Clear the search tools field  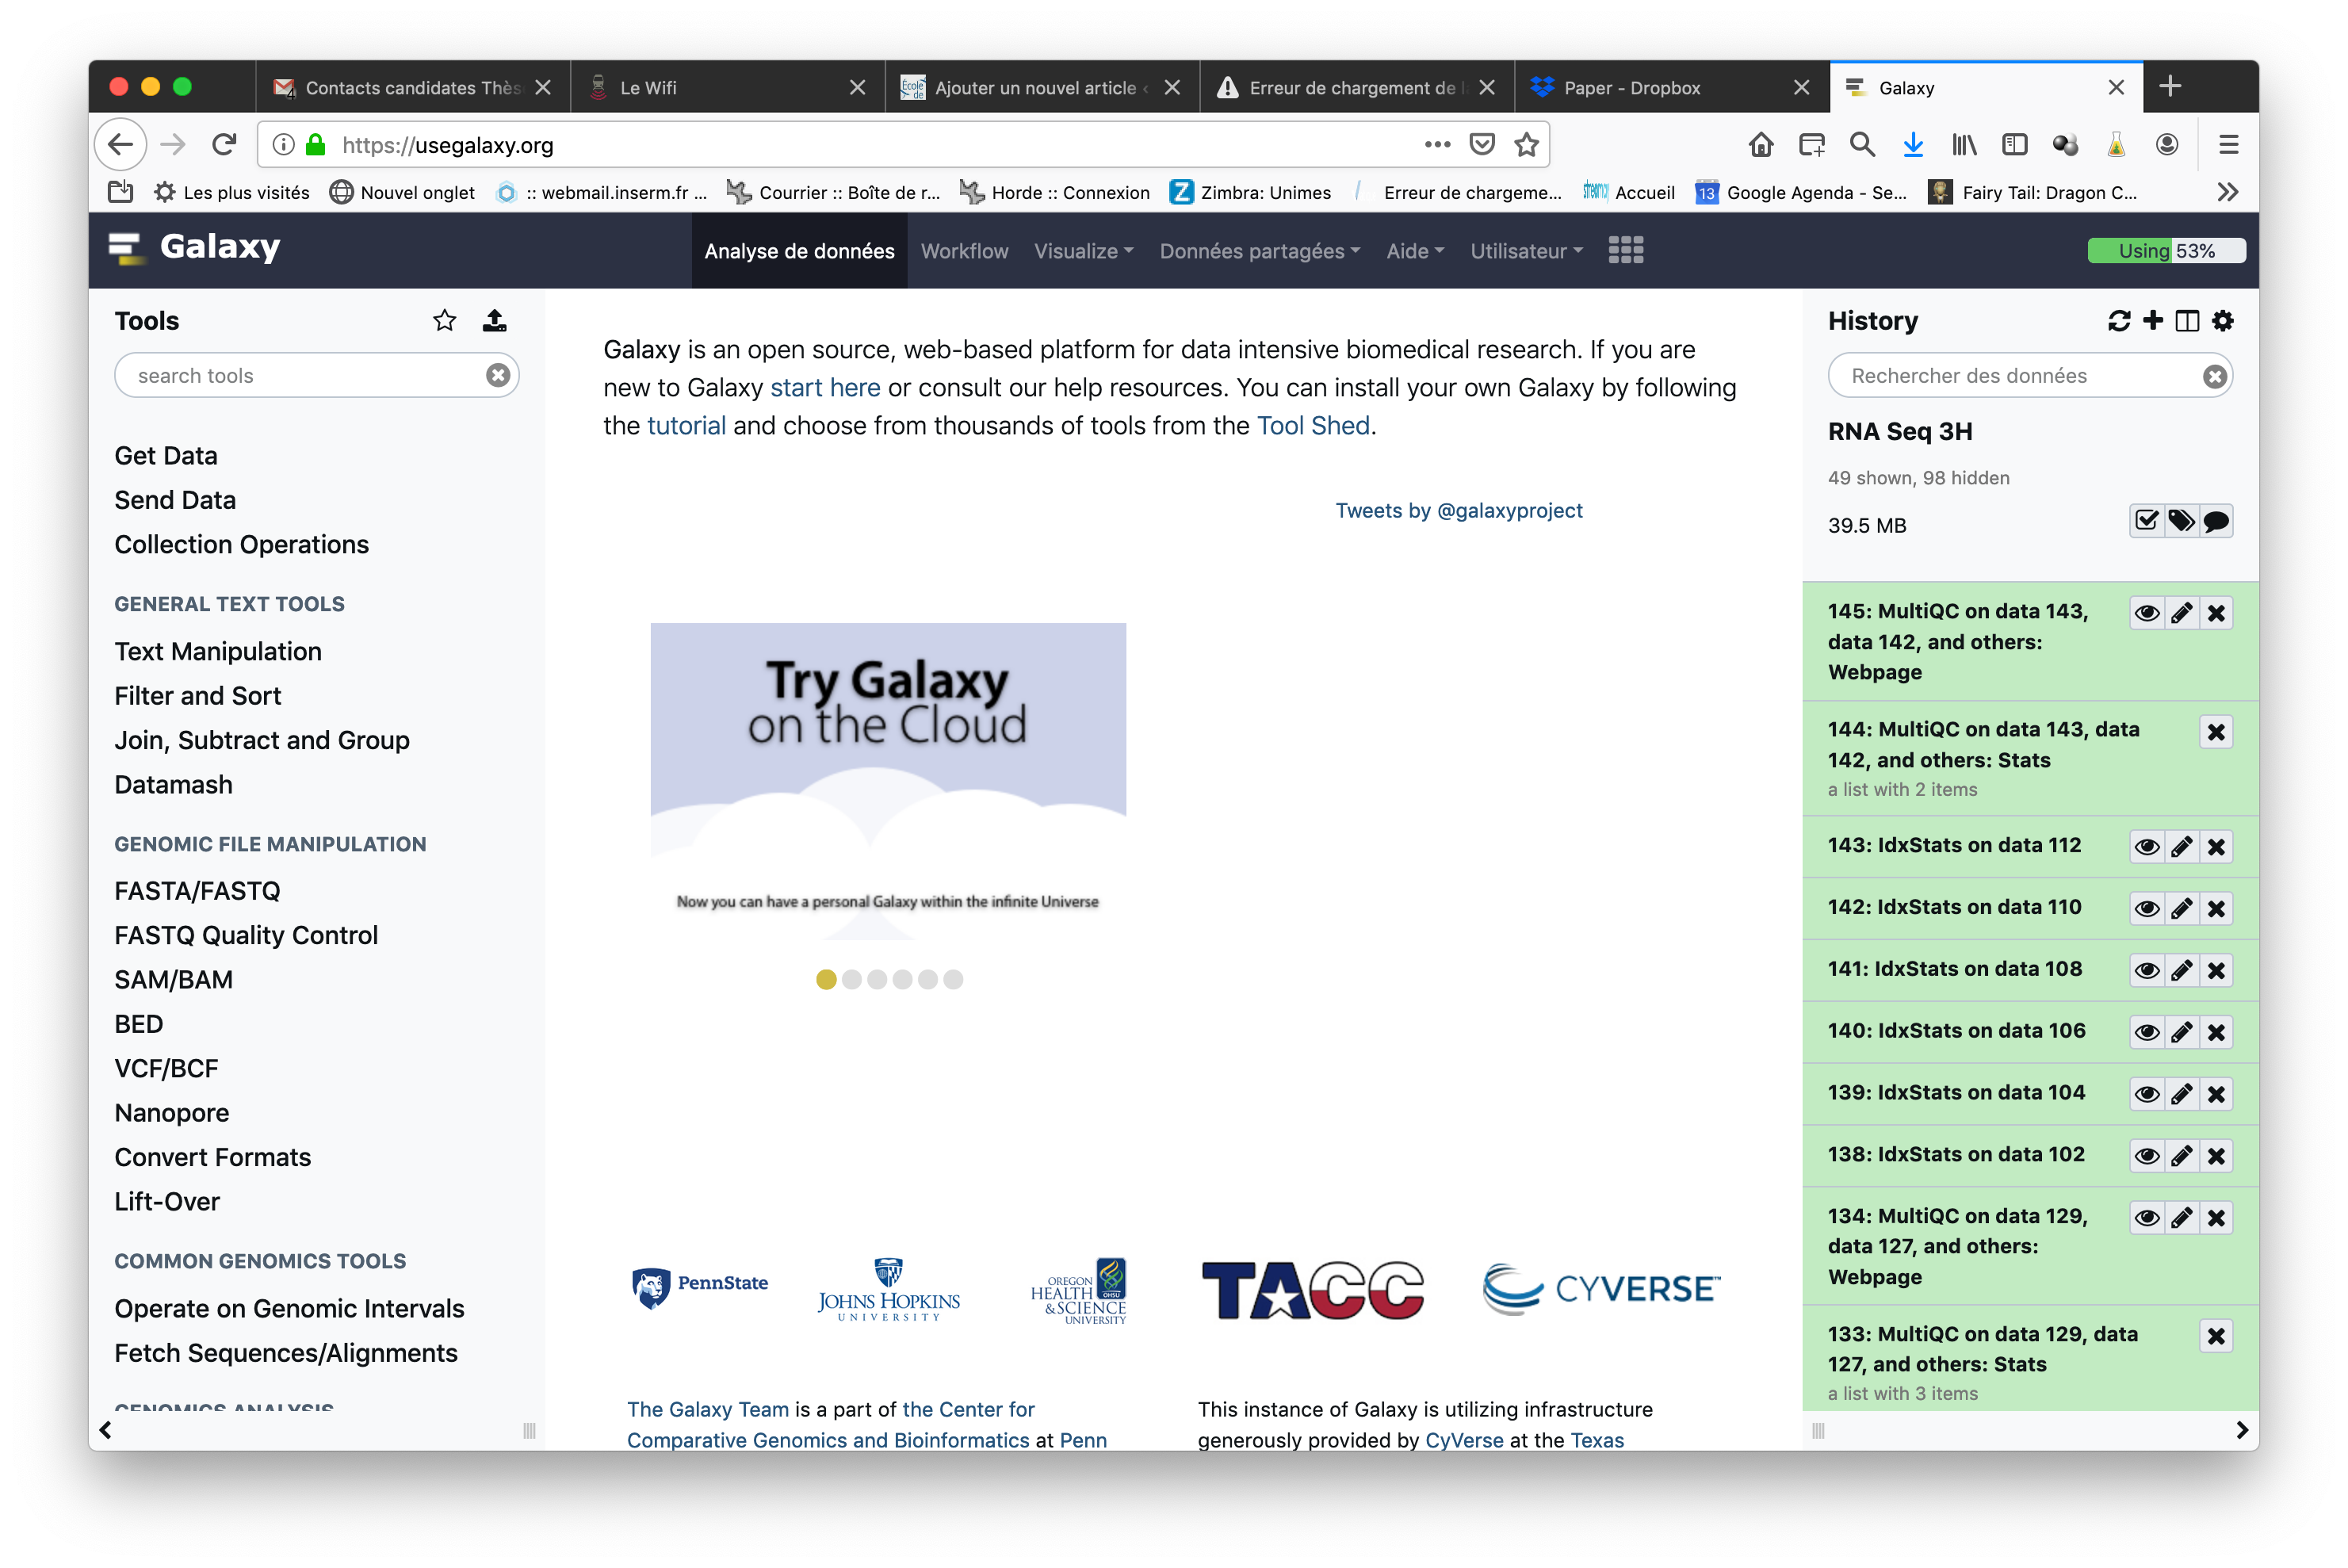point(498,375)
